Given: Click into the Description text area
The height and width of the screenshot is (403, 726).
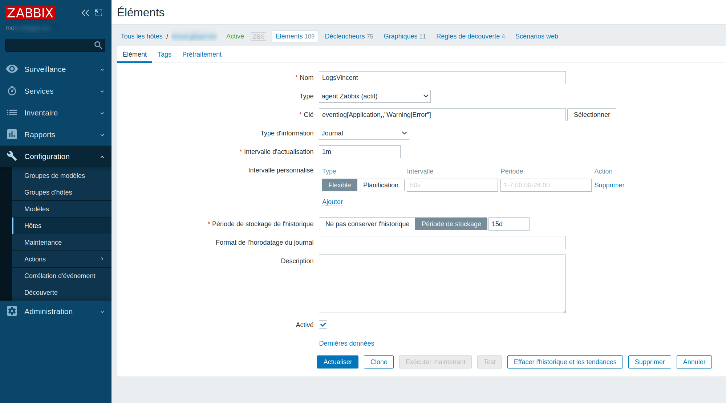Looking at the screenshot, I should [442, 284].
